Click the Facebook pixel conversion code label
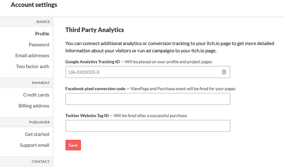 (95, 89)
